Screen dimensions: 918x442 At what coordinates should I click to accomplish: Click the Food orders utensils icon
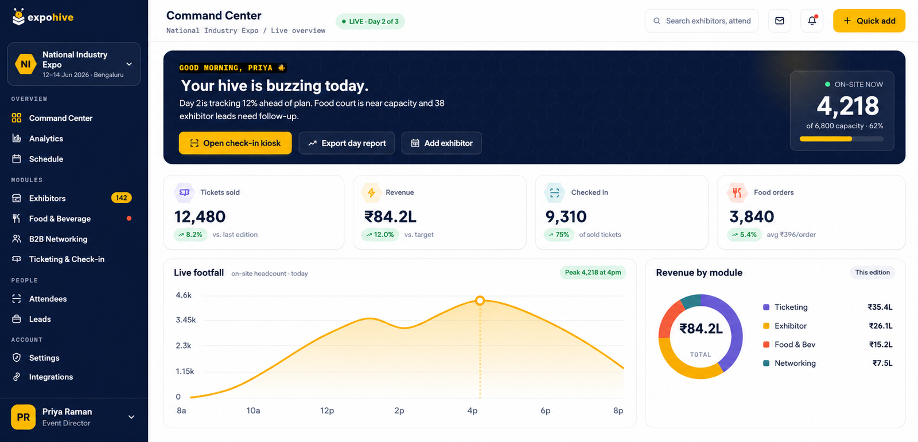pos(737,192)
